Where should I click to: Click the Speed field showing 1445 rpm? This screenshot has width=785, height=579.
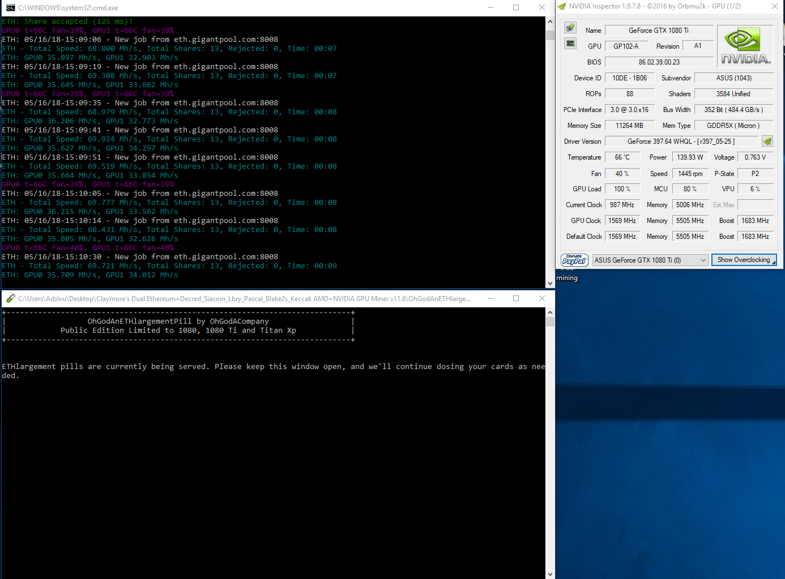(x=690, y=174)
